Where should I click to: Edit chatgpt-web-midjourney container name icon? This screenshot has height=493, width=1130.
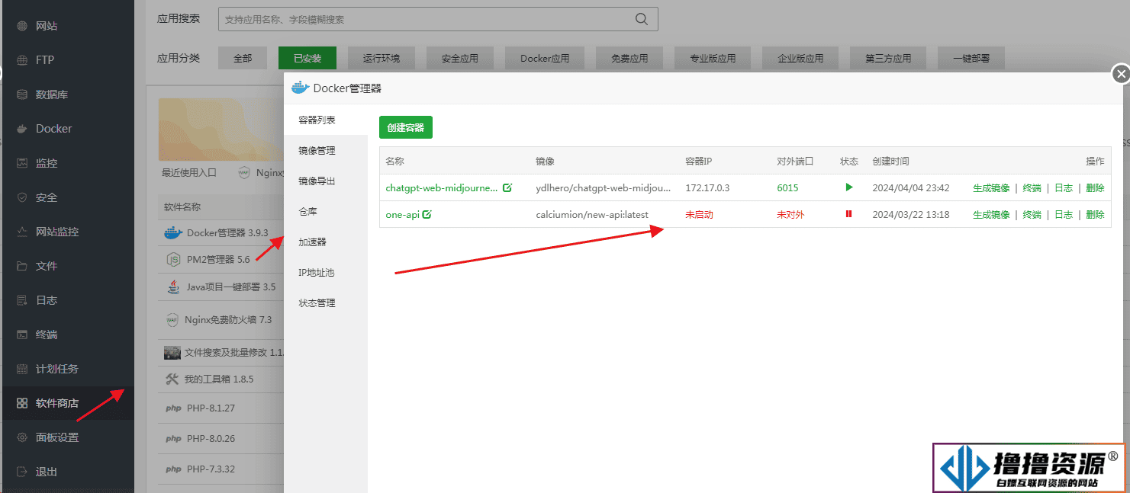click(x=507, y=187)
